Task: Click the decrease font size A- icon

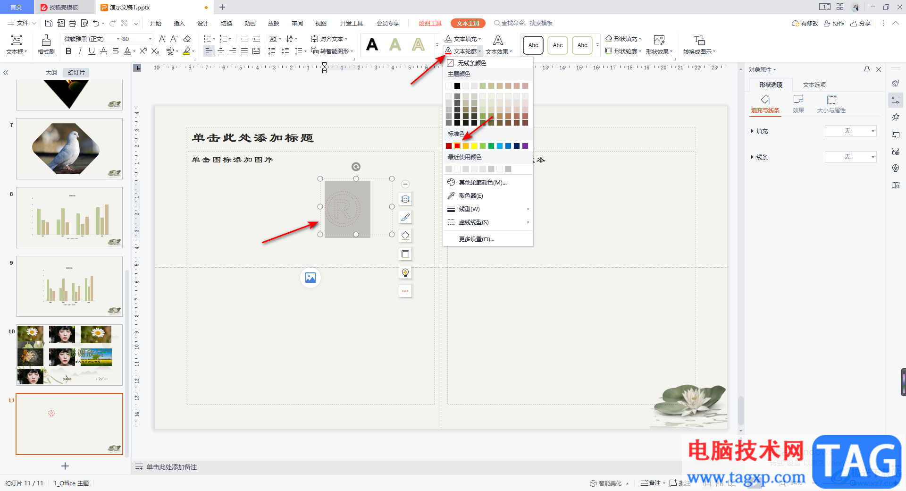Action: [x=174, y=39]
